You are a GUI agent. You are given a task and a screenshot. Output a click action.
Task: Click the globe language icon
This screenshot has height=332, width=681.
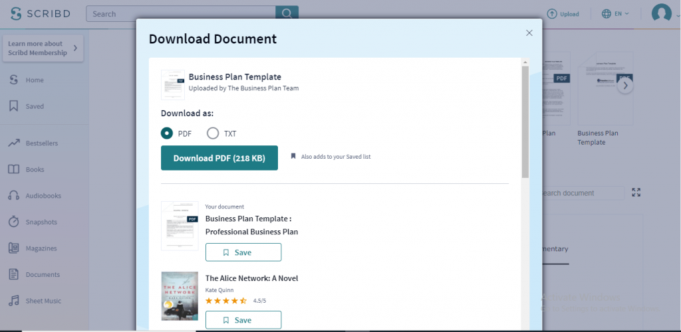click(x=607, y=14)
